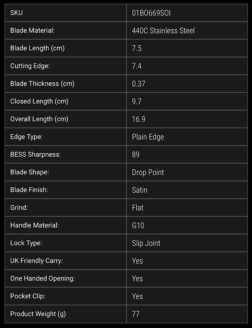
Task: Click the Cutting Edge label
Action: [30, 66]
